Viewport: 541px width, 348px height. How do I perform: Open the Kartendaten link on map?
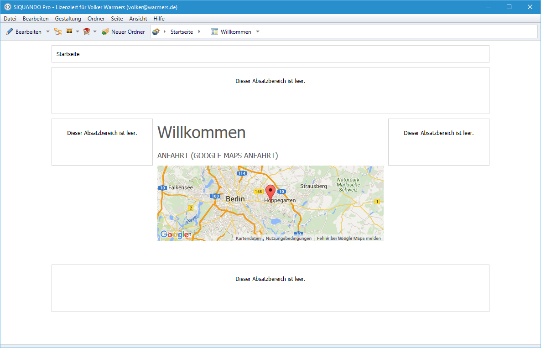[x=248, y=239]
